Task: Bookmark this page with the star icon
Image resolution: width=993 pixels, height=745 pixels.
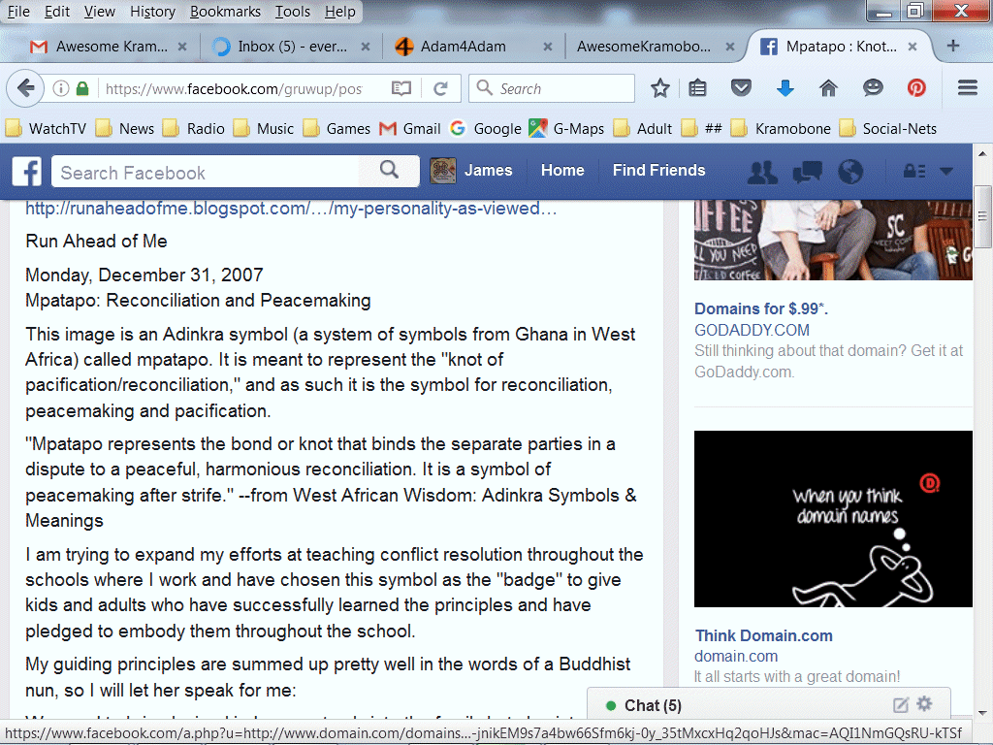Action: tap(659, 88)
